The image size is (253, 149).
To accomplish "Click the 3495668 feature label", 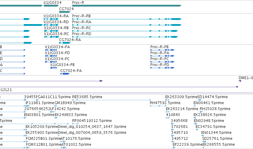I will [x=179, y=121].
